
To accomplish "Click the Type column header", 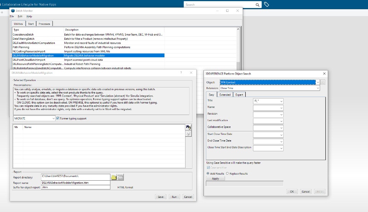I will pos(38,30).
